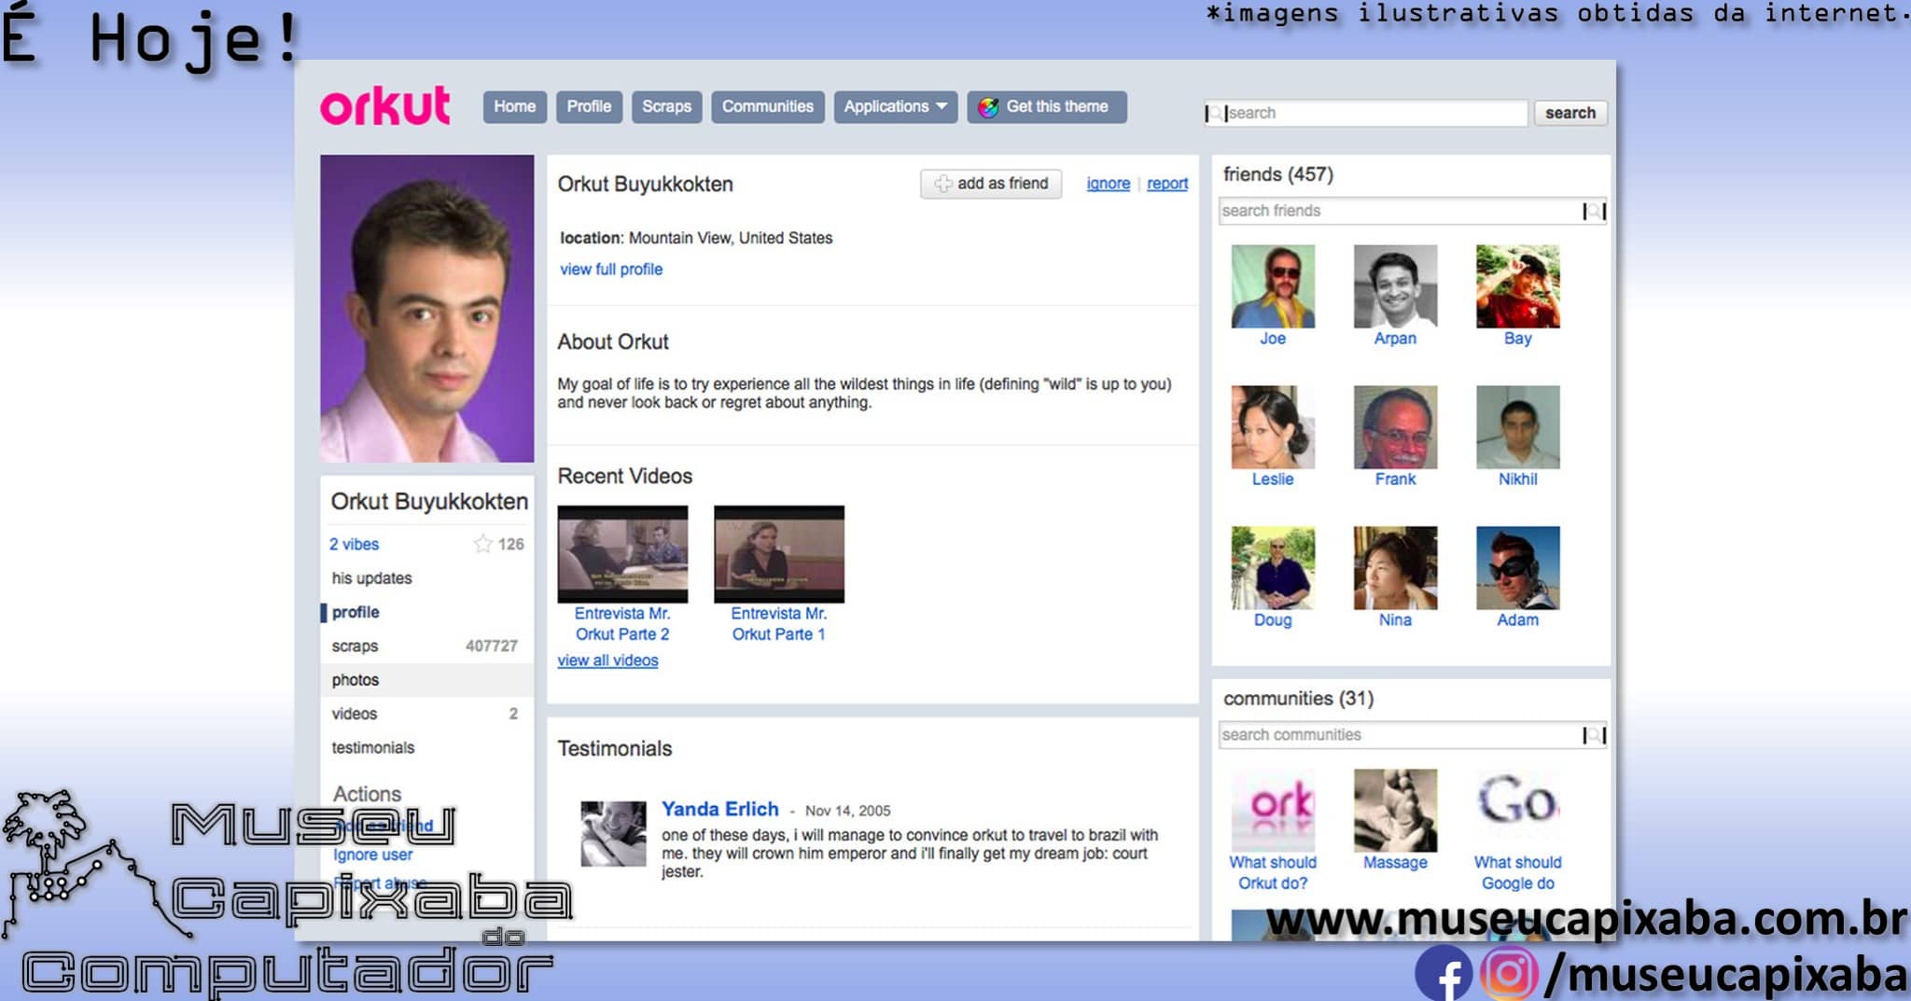Open friend Frank's avatar
1911x1001 pixels.
(x=1395, y=427)
